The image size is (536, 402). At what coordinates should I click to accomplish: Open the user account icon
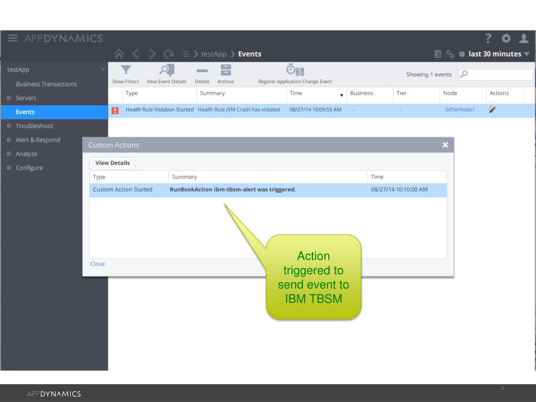pos(523,38)
